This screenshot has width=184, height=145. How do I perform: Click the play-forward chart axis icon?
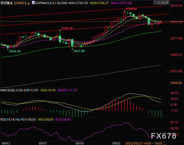[164, 3]
